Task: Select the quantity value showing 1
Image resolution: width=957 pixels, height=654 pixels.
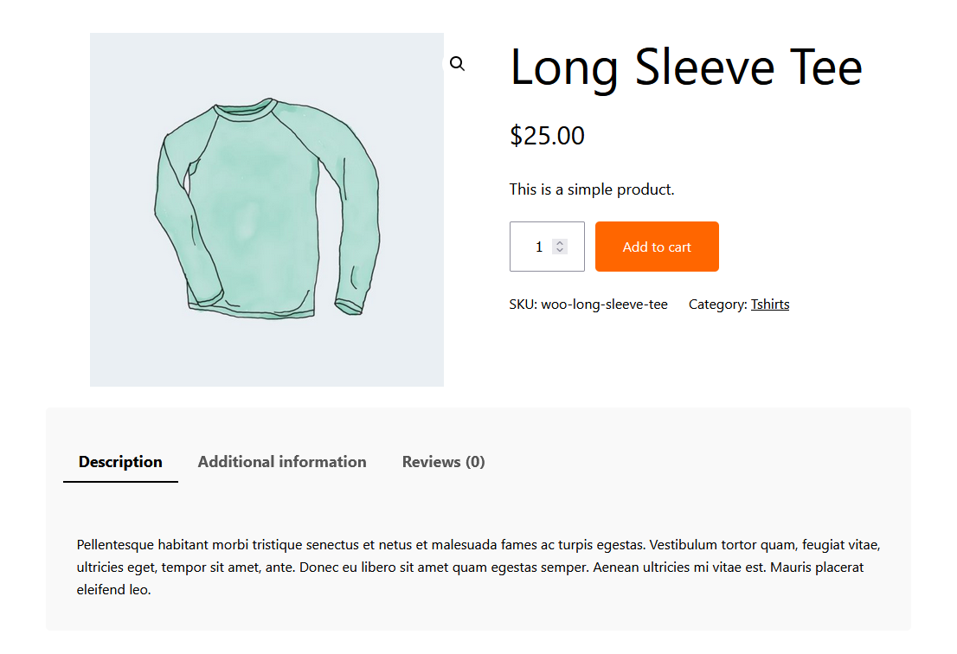Action: (x=539, y=247)
